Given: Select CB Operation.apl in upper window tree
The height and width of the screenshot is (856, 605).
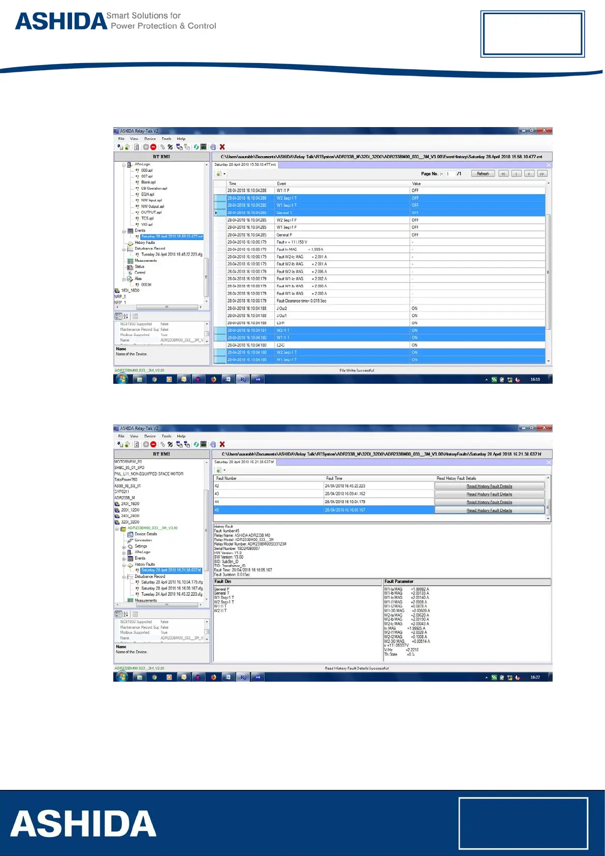Looking at the screenshot, I should click(x=154, y=188).
